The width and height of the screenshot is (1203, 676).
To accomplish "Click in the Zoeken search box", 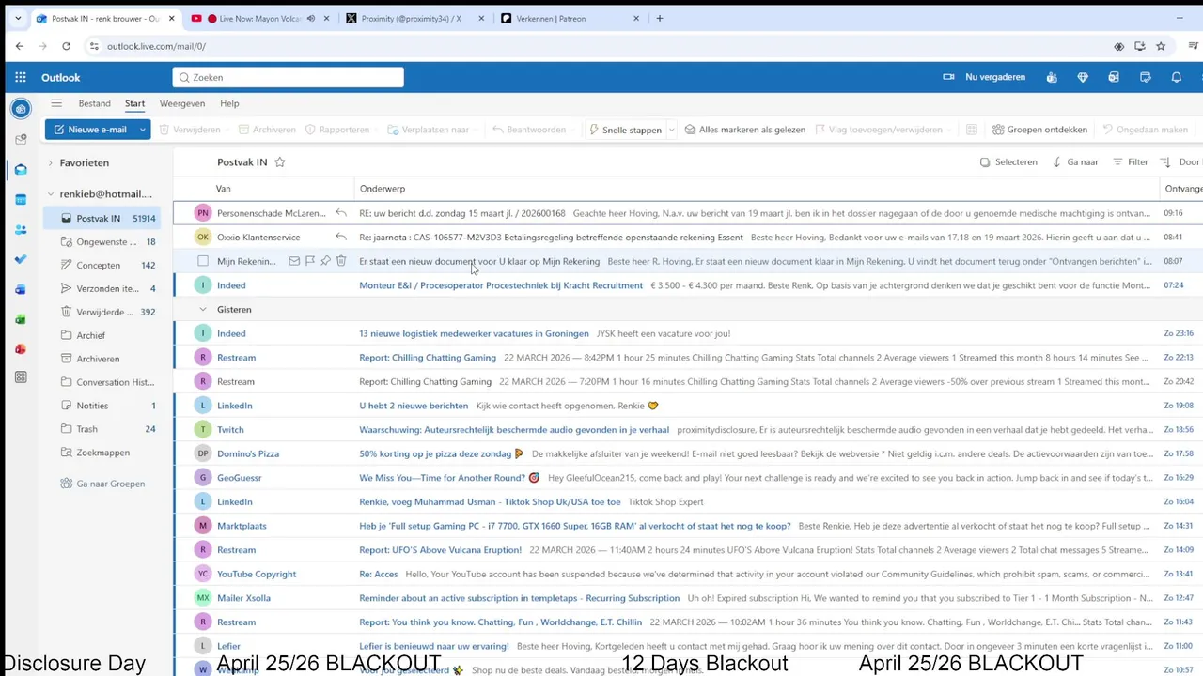I will click(289, 78).
